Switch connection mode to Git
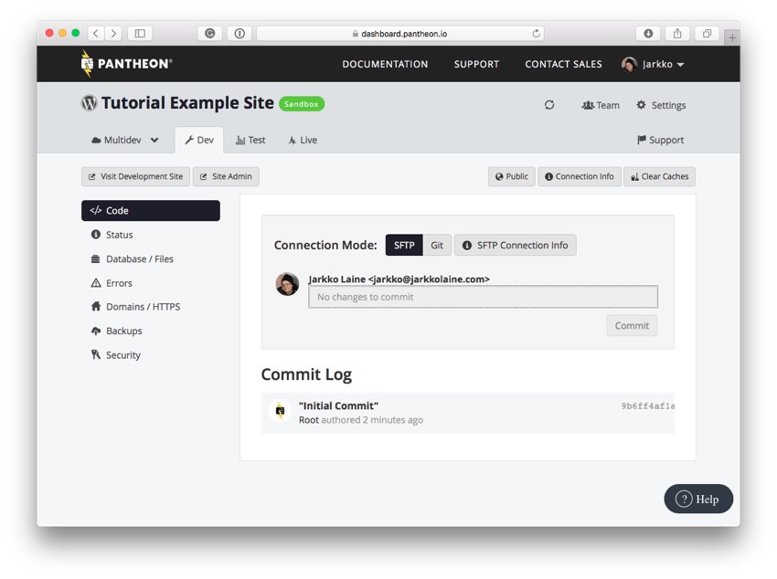The image size is (777, 579). (437, 245)
